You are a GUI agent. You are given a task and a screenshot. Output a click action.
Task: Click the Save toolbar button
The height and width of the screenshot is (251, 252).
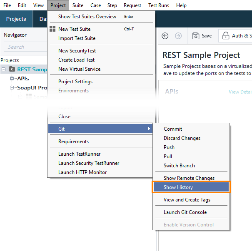pyautogui.click(x=202, y=36)
